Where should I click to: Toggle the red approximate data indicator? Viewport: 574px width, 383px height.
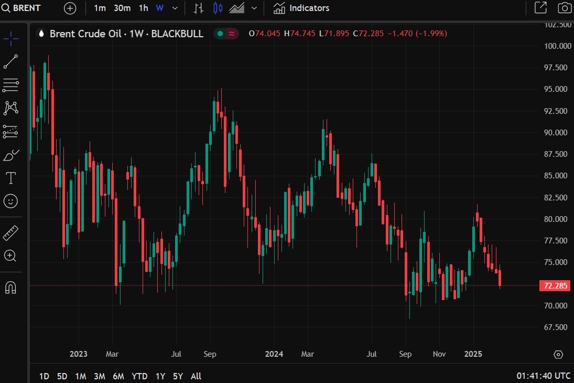point(232,34)
